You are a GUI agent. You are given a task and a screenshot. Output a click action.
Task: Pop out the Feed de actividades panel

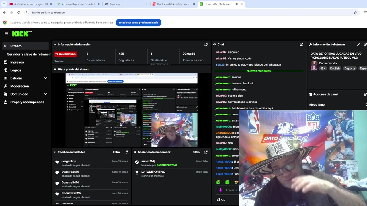click(126, 152)
